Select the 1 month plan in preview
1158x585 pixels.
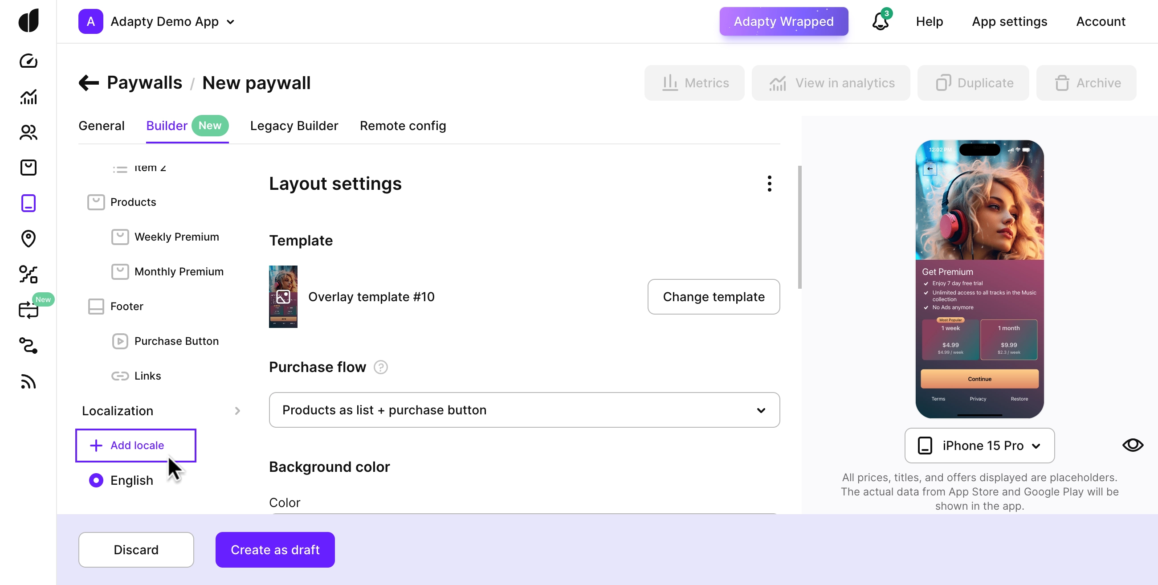pos(1008,340)
